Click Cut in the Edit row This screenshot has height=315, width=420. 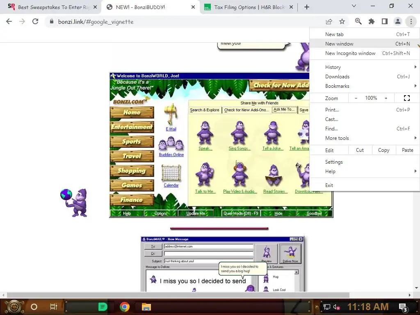click(360, 150)
